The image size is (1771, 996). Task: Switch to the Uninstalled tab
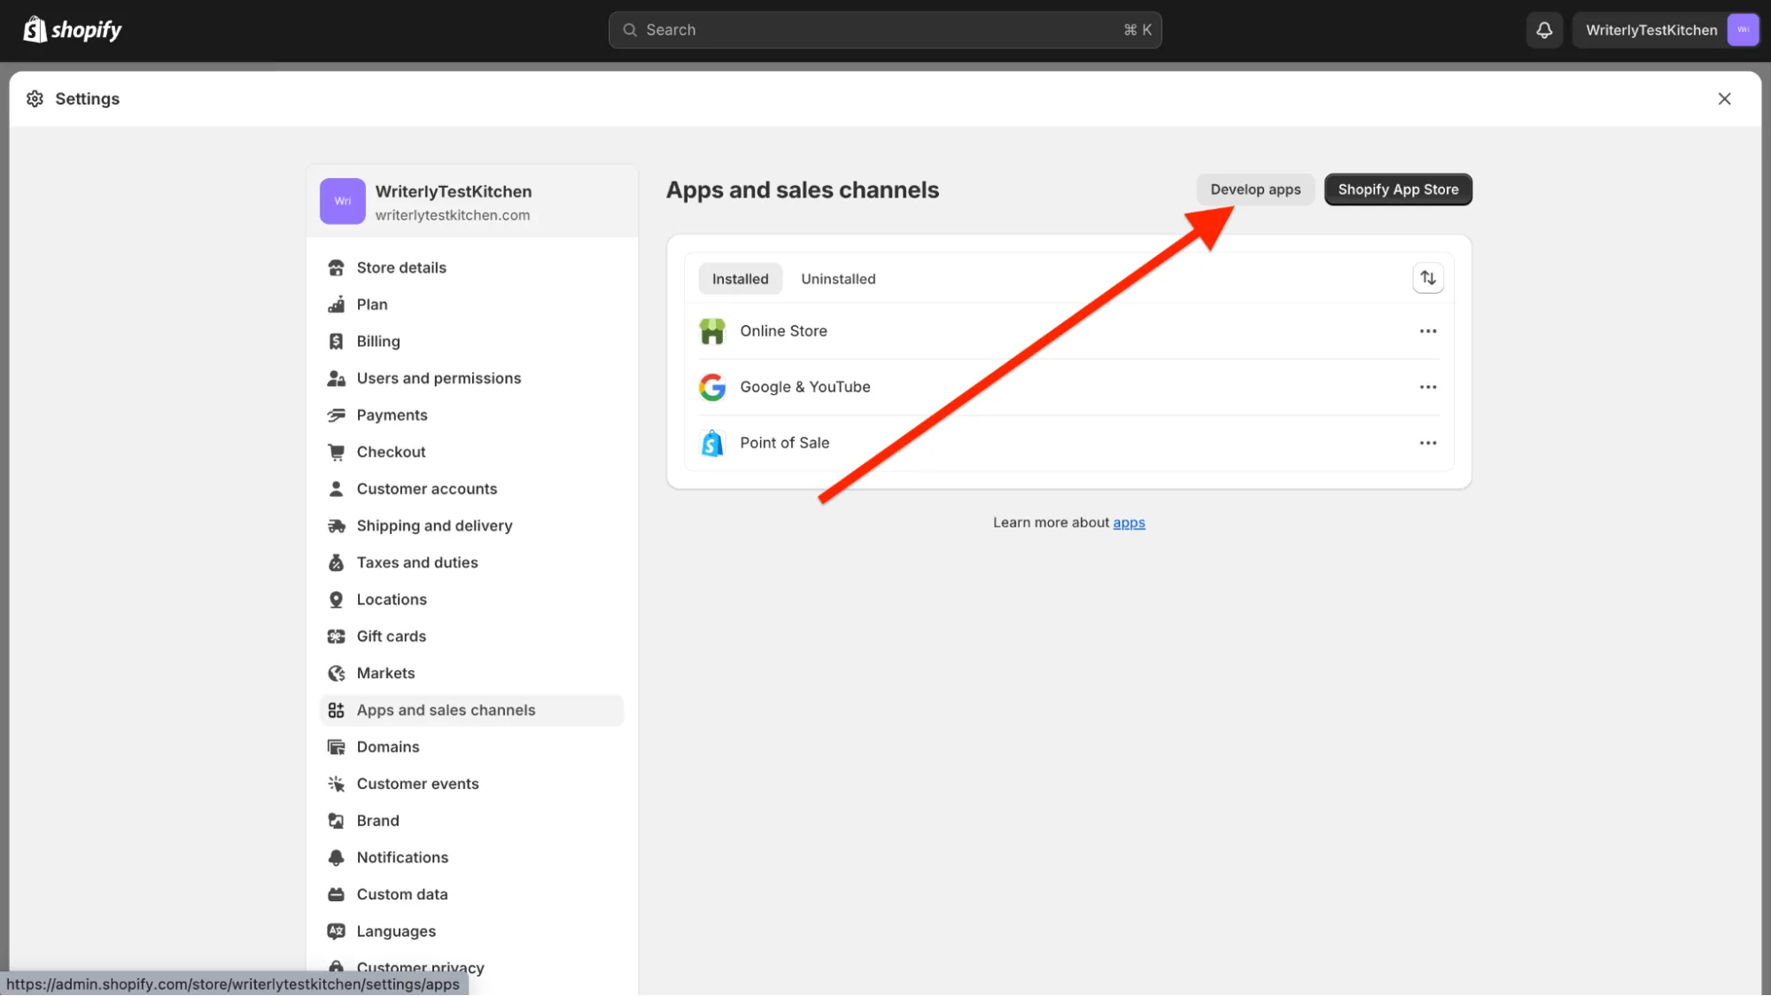pyautogui.click(x=838, y=279)
